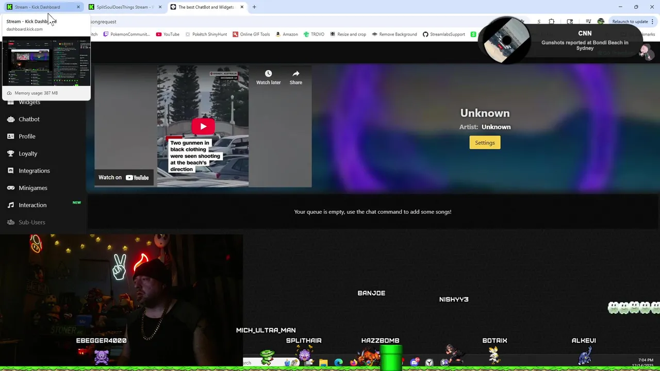
Task: Click the 'dashboard.kick.com' text in tab preview
Action: [24, 29]
